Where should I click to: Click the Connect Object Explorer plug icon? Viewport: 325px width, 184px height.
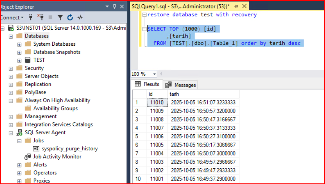coord(31,17)
